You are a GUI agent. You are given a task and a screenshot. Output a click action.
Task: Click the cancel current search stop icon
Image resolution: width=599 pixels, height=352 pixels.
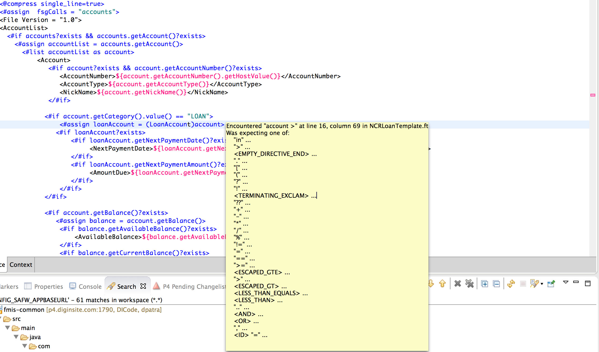point(523,284)
